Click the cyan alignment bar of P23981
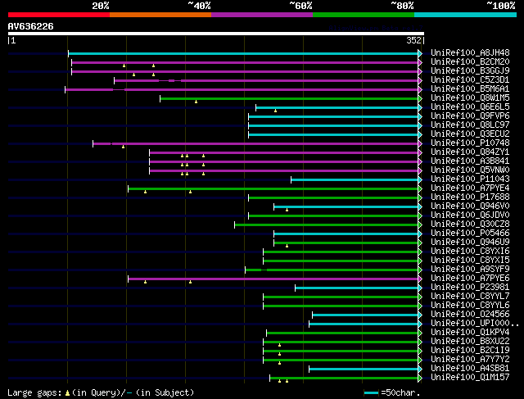524x399 pixels. (x=357, y=288)
